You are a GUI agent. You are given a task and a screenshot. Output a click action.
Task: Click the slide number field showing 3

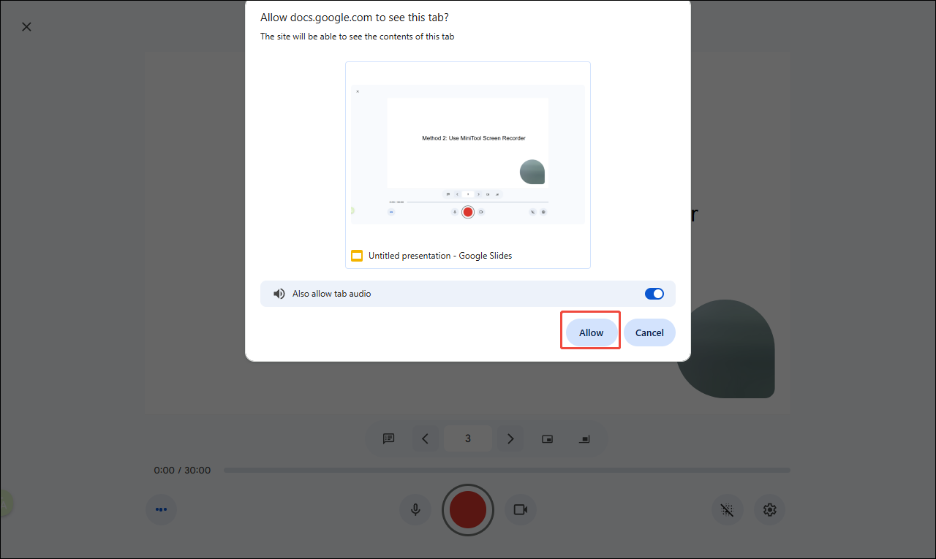467,438
